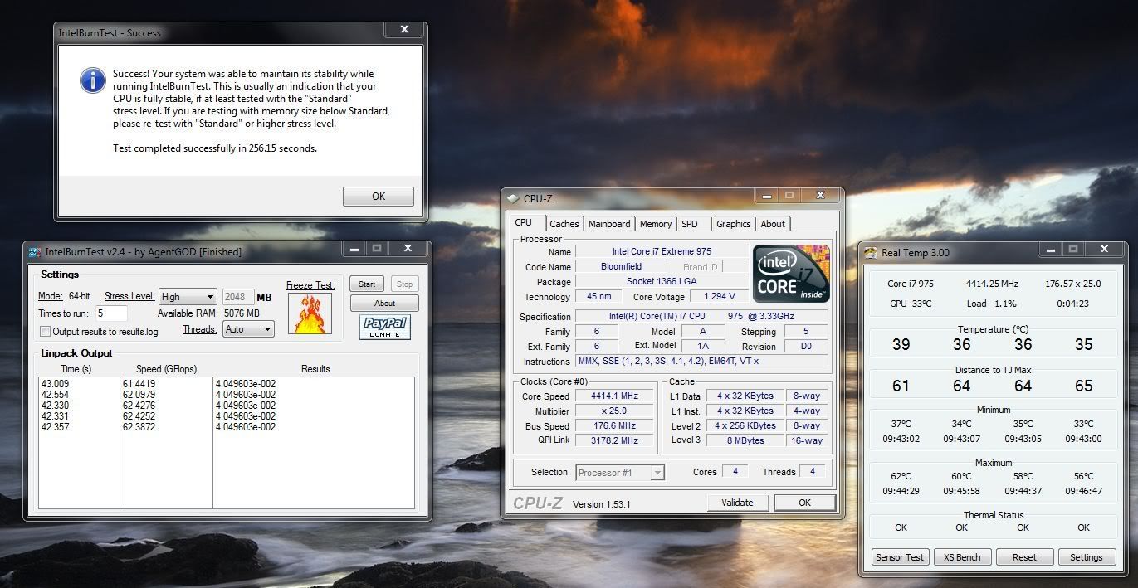Screen dimensions: 1138x588
Task: Click the Validate button in CPU-Z
Action: click(x=737, y=503)
